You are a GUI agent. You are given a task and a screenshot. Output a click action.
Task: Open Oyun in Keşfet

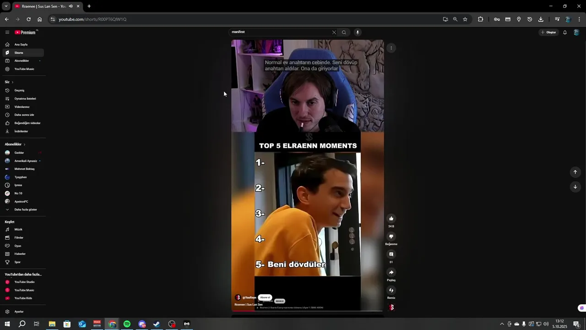[x=22, y=246]
